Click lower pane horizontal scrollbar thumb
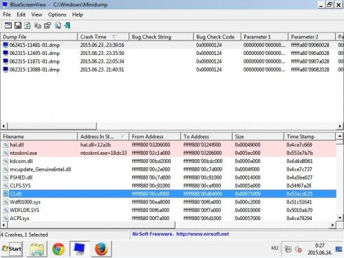This screenshot has width=344, height=258. (x=92, y=225)
